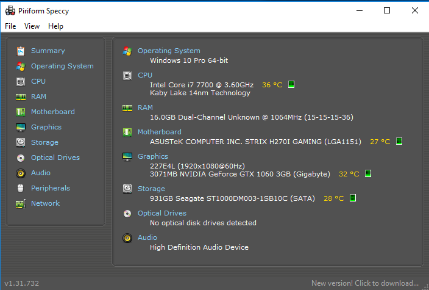
Task: Click the Motherboard heading link in summary
Action: pyautogui.click(x=160, y=132)
